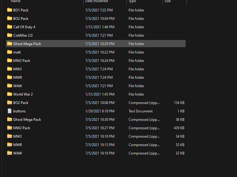This screenshot has height=177, width=237.
Task: Select the MWR file folder entry
Action: 96,78
